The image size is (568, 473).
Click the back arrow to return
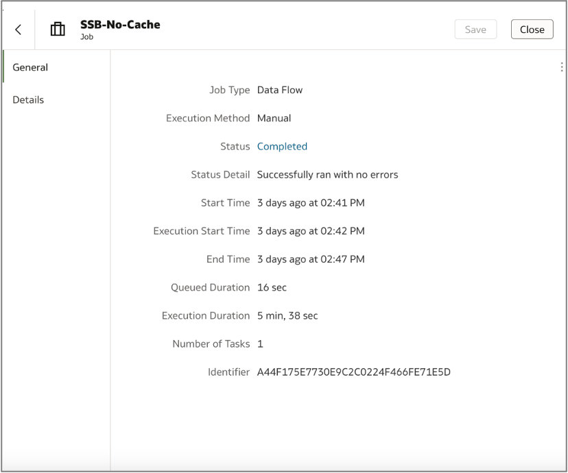click(17, 29)
